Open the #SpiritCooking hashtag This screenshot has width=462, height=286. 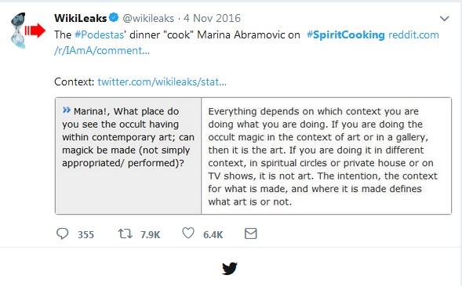346,34
